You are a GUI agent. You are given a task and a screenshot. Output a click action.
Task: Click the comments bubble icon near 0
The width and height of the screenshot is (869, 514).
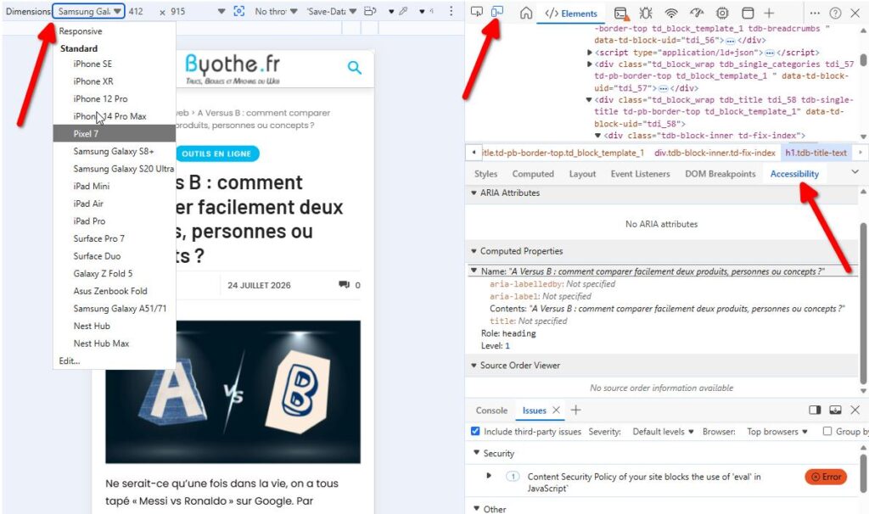click(x=345, y=285)
